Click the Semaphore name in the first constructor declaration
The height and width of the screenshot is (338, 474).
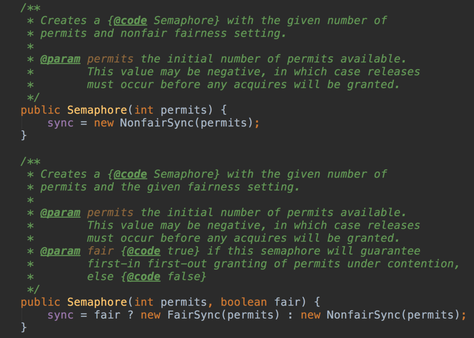[x=97, y=110]
